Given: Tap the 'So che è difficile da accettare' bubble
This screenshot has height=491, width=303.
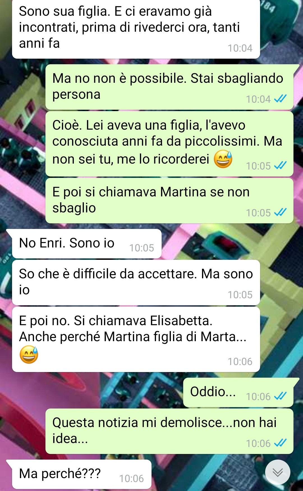Looking at the screenshot, I should point(136,283).
